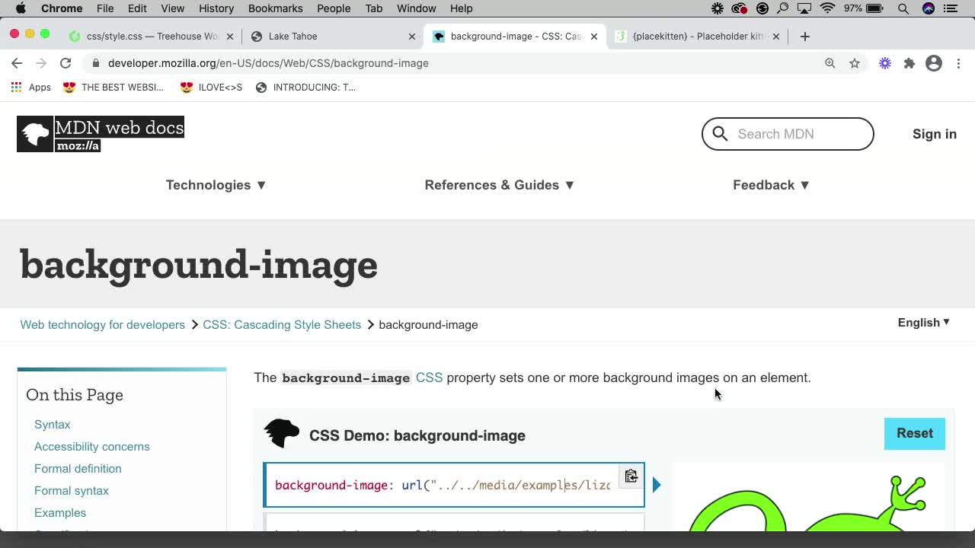Image resolution: width=975 pixels, height=548 pixels.
Task: Reload the page with the refresh icon
Action: 66,63
